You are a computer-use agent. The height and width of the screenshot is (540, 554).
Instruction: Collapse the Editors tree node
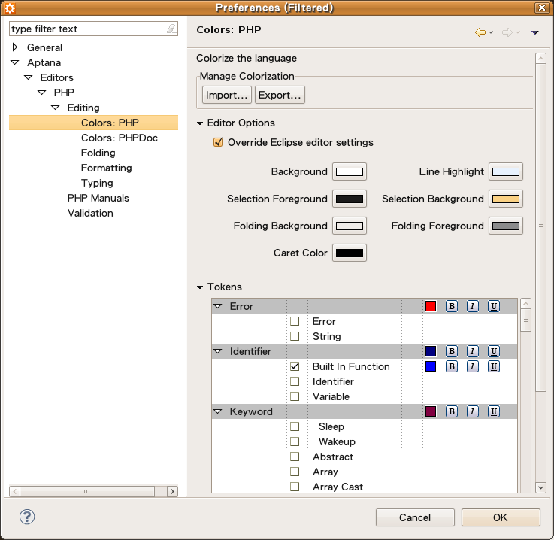click(x=29, y=77)
